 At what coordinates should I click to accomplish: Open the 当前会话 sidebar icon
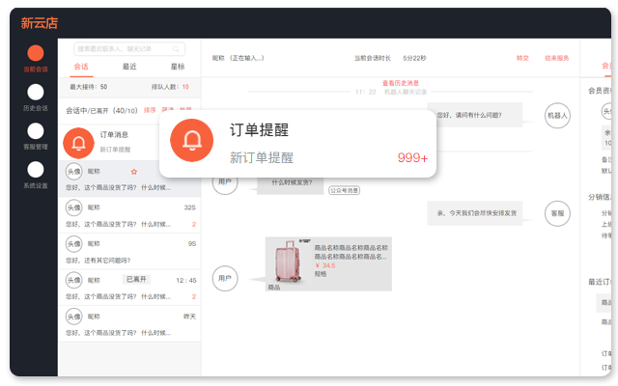[36, 54]
